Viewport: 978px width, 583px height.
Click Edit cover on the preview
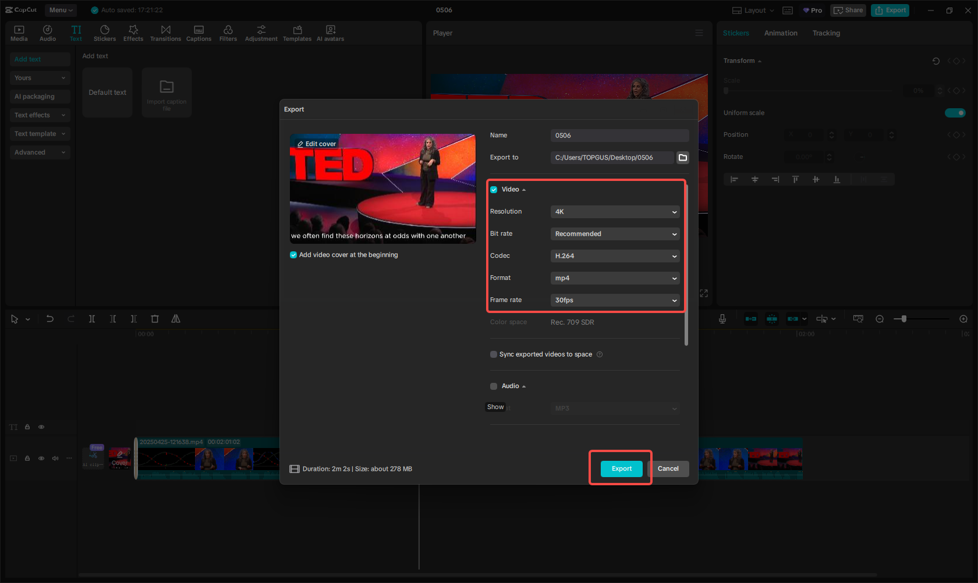click(x=317, y=143)
